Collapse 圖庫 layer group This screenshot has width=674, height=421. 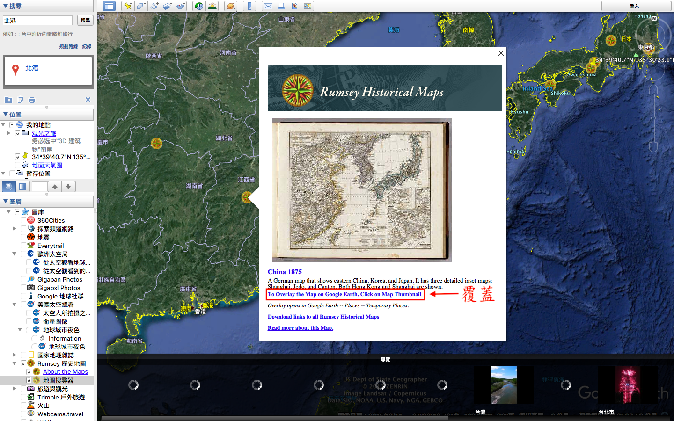click(x=8, y=212)
